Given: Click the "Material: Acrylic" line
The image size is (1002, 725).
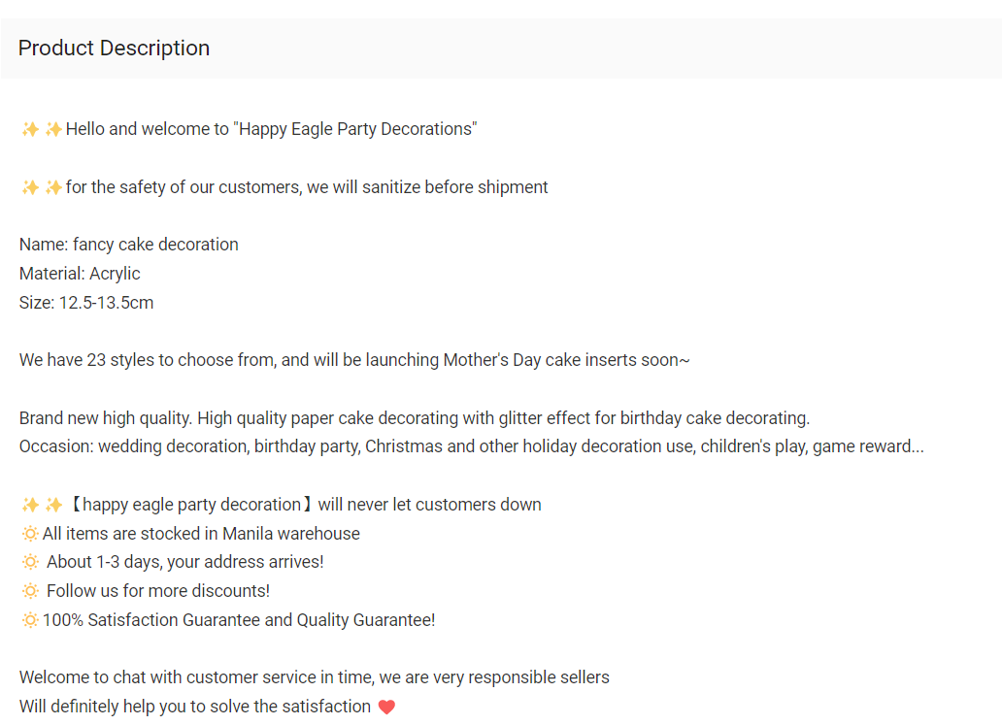Looking at the screenshot, I should [80, 274].
